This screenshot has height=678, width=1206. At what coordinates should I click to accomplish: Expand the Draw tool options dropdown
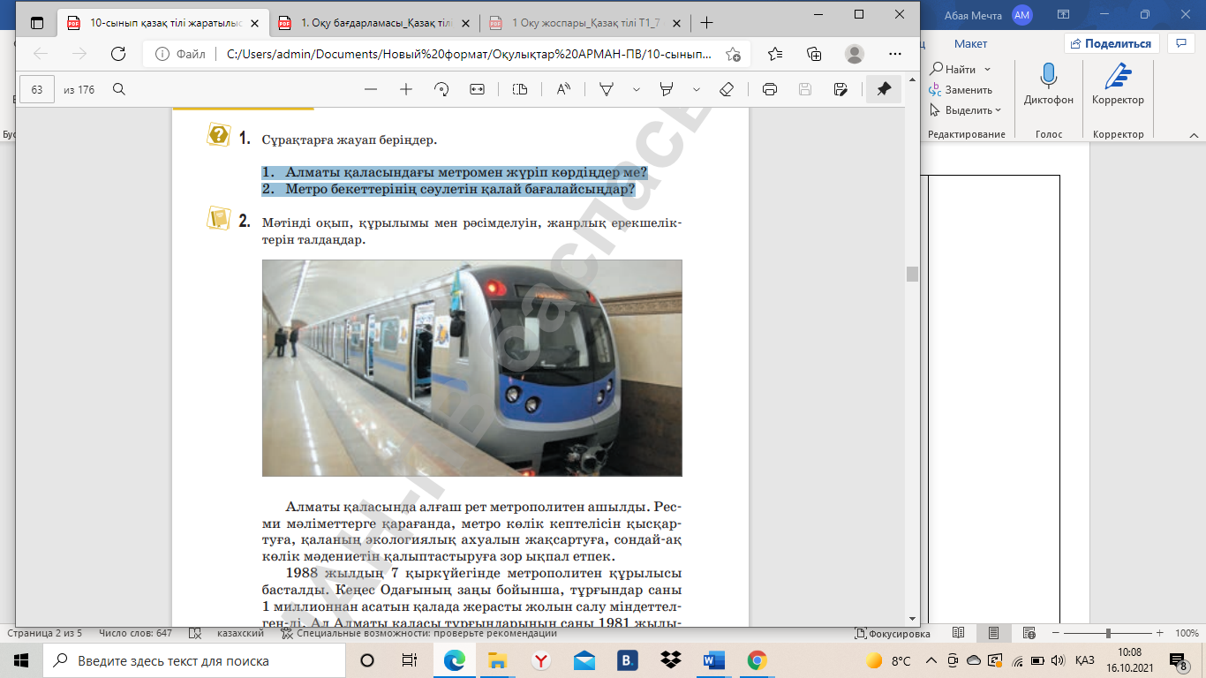(636, 89)
